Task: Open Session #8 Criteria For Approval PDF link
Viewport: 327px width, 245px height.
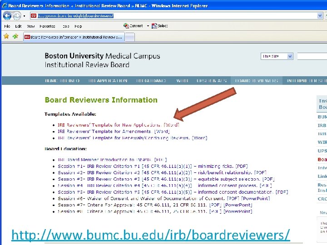Action: 215,211
